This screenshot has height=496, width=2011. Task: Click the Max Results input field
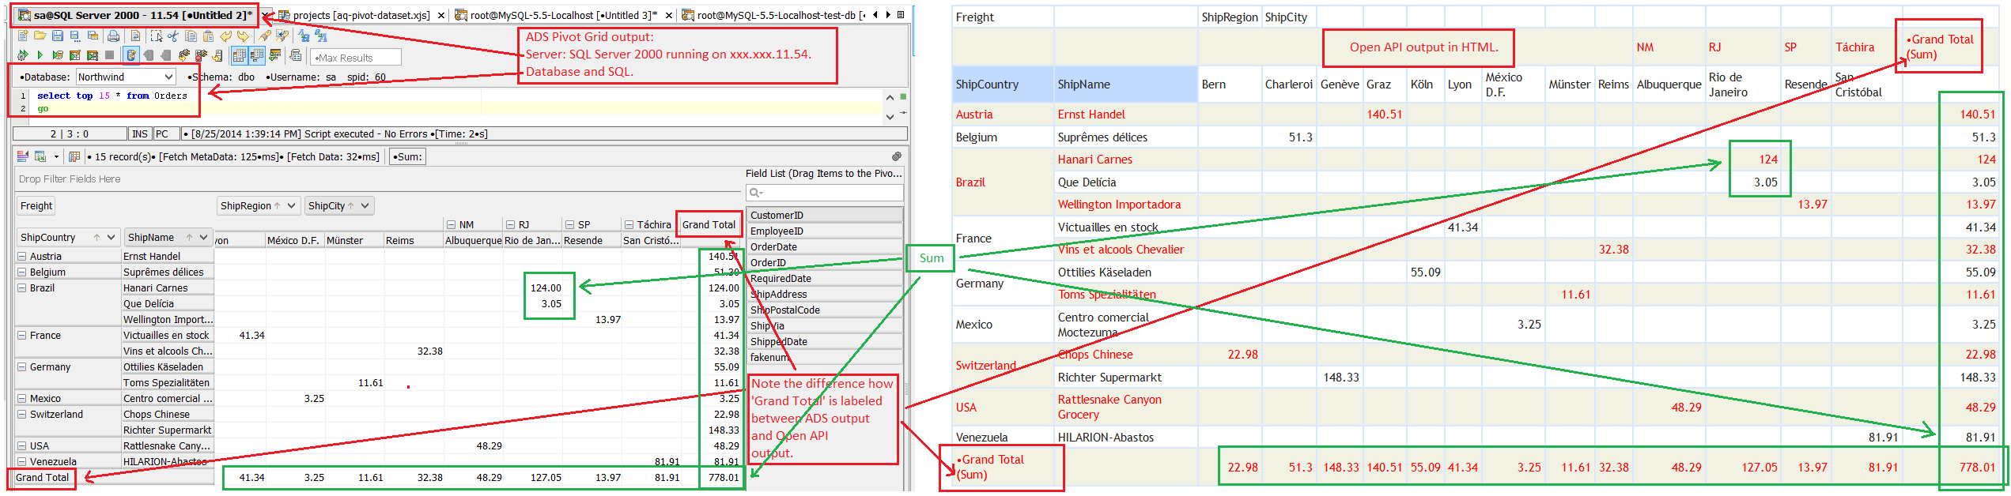click(356, 57)
